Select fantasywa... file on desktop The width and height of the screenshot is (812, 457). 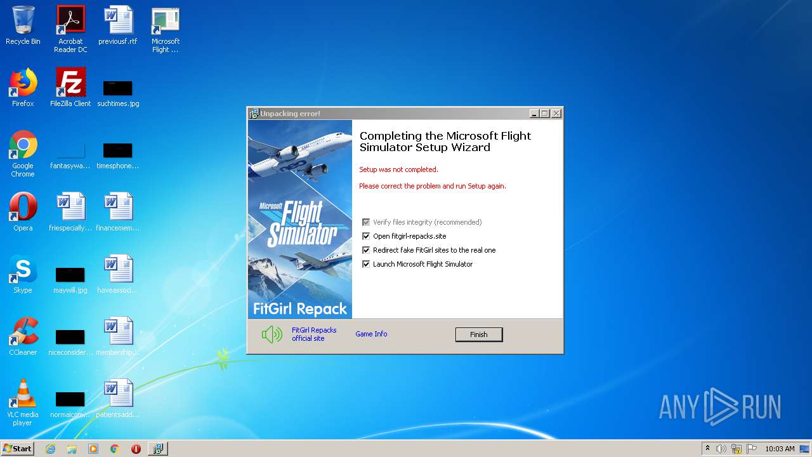pyautogui.click(x=70, y=156)
